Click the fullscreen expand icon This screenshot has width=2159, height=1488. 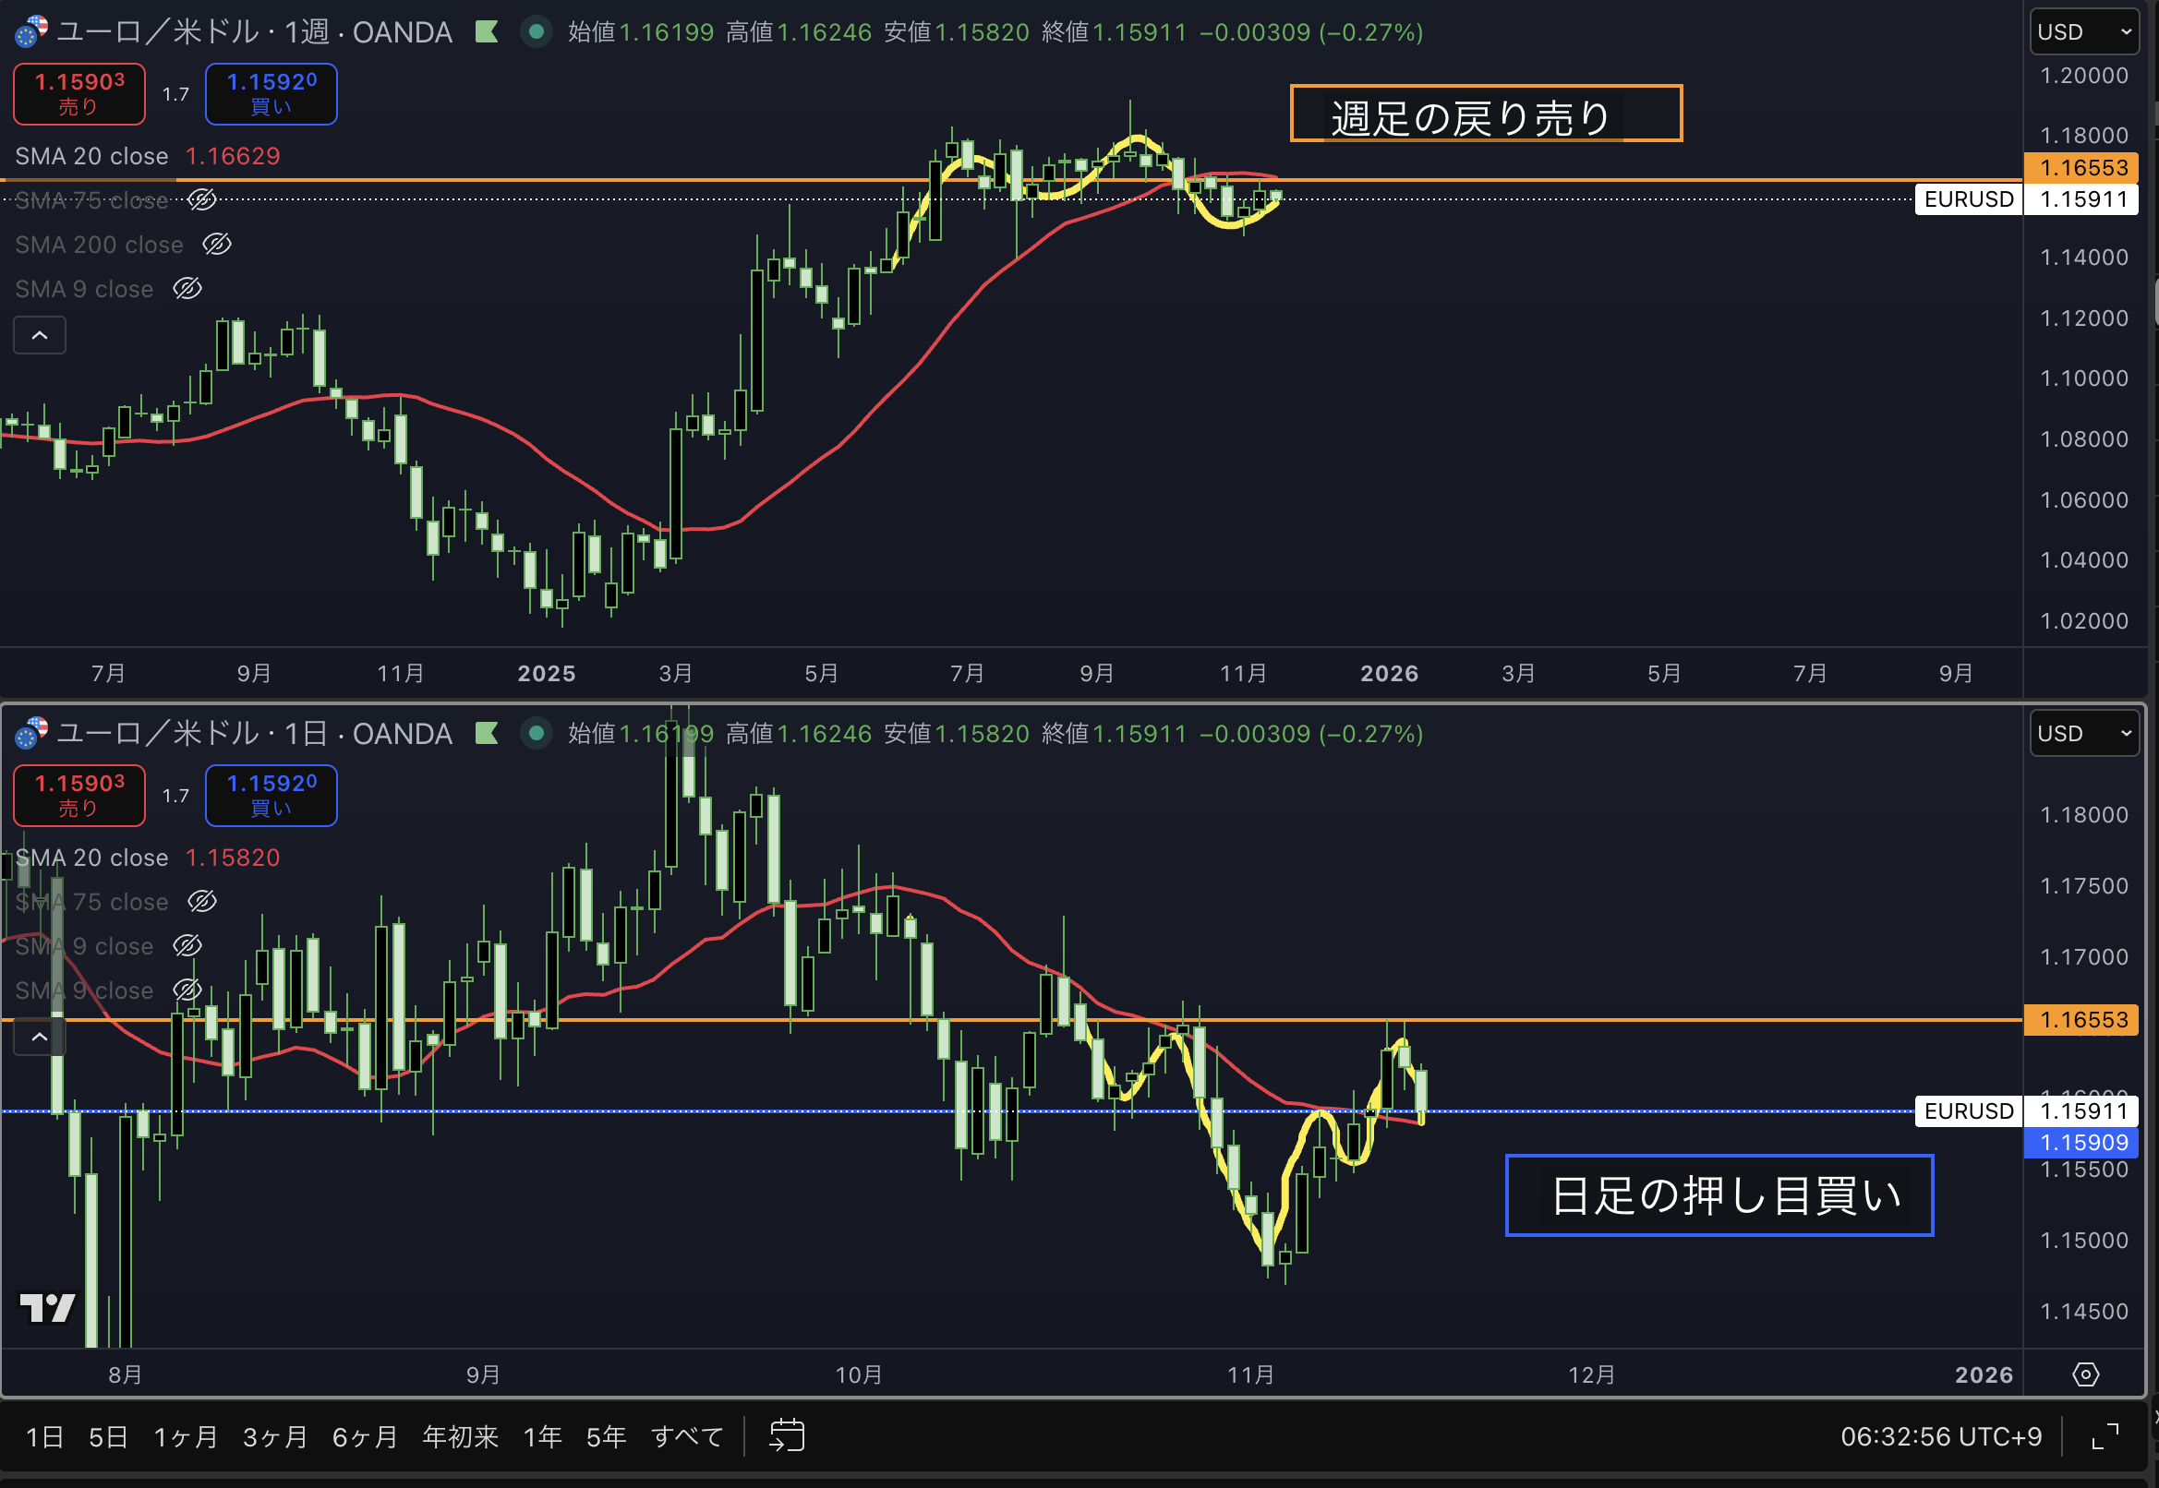coord(2105,1436)
